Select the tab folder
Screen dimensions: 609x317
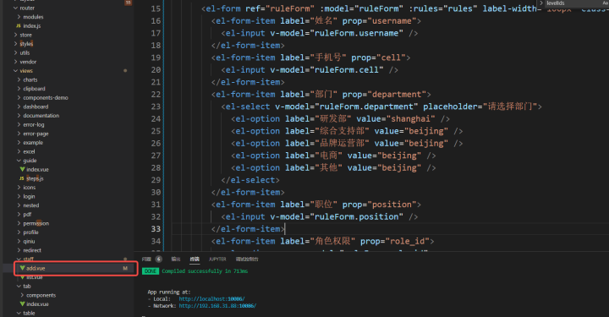pos(27,287)
